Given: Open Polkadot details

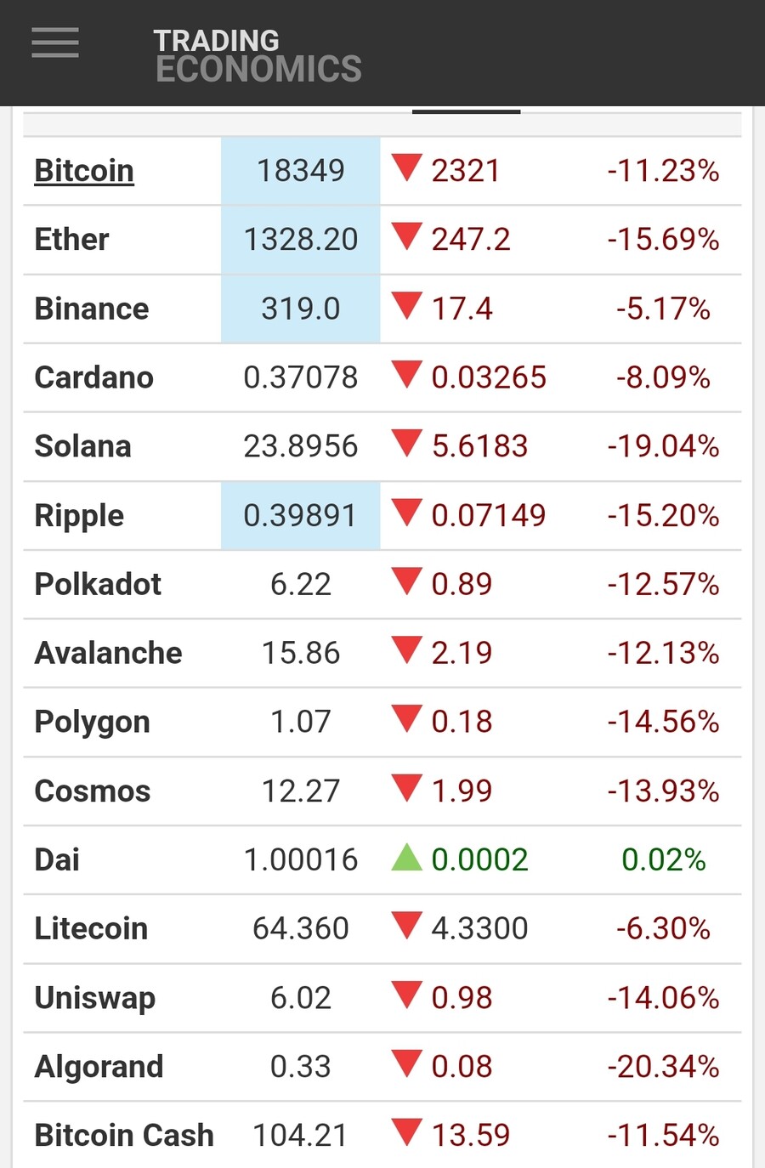Looking at the screenshot, I should tap(98, 585).
